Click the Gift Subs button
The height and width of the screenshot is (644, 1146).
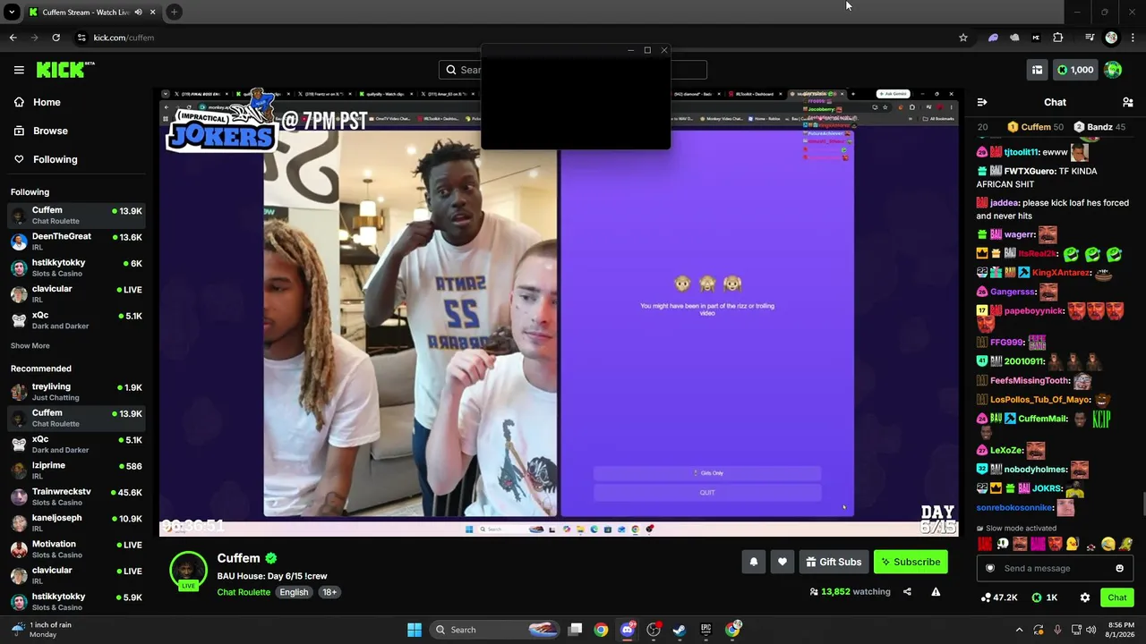coord(834,562)
